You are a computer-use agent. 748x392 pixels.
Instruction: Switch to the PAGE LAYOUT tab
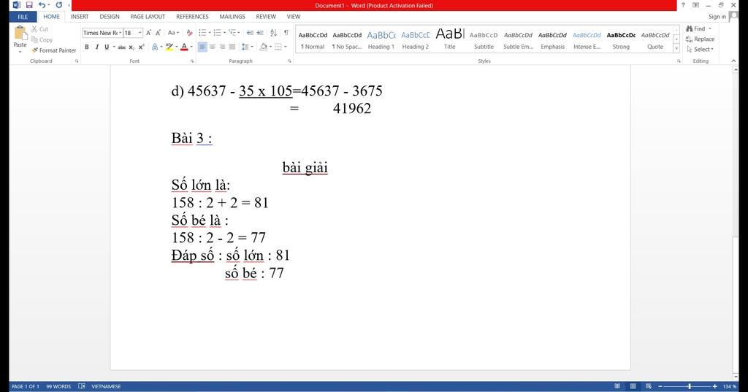pos(148,17)
